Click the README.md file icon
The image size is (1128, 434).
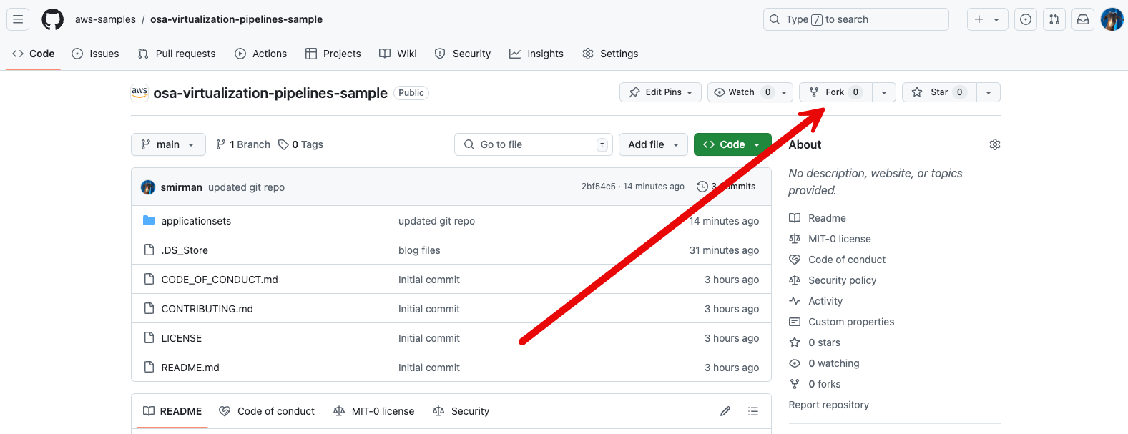149,368
